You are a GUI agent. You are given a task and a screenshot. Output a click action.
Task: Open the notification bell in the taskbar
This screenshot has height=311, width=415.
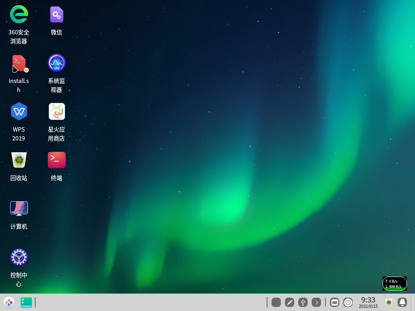click(402, 302)
